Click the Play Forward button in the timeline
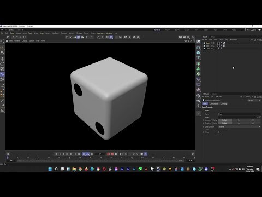262x197 pixels. coord(67,154)
